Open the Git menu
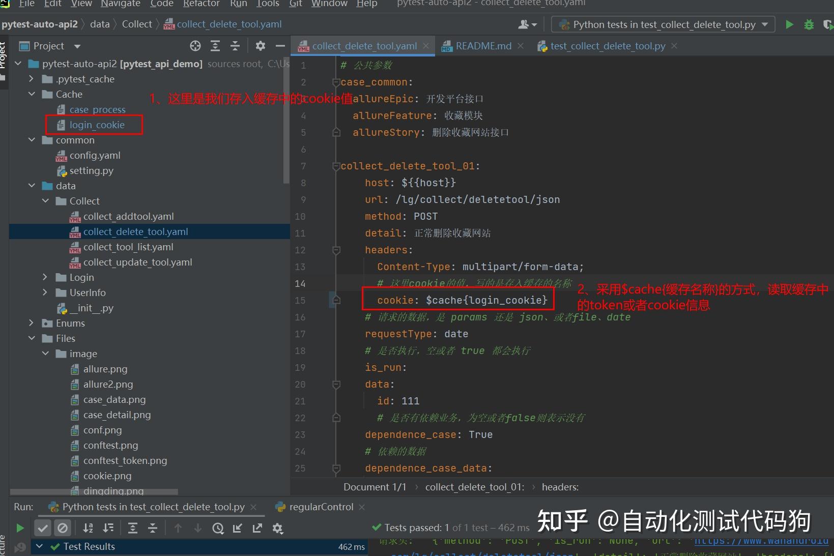The width and height of the screenshot is (834, 556). tap(295, 4)
